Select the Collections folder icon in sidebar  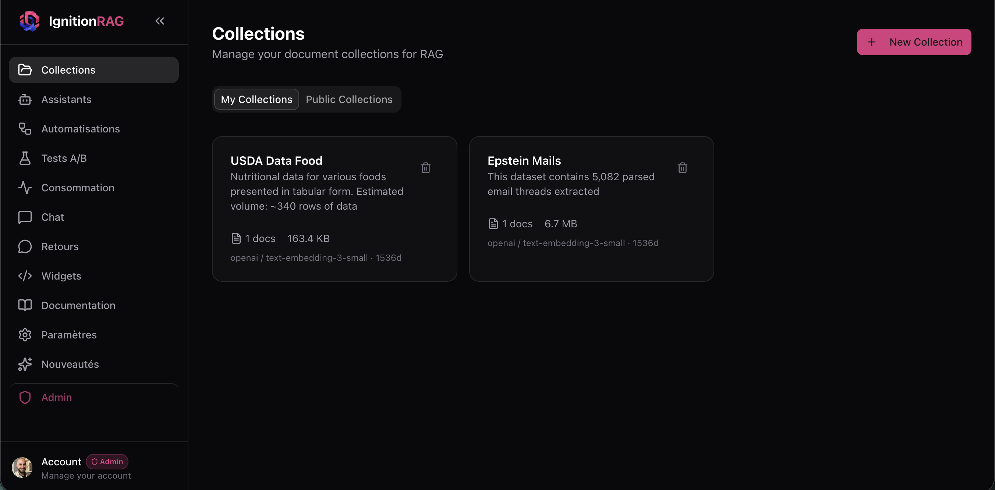pyautogui.click(x=25, y=70)
